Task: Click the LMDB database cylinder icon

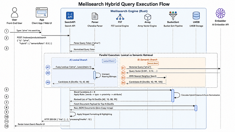Action: pyautogui.click(x=196, y=16)
